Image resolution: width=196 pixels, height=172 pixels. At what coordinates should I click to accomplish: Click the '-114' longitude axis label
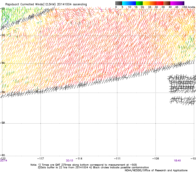pyautogui.click(x=79, y=159)
